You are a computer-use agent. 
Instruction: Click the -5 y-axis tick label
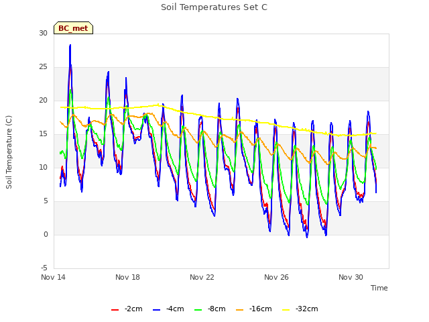tap(44, 268)
